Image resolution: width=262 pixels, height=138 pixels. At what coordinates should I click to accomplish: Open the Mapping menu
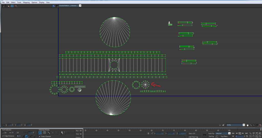(x=26, y=2)
